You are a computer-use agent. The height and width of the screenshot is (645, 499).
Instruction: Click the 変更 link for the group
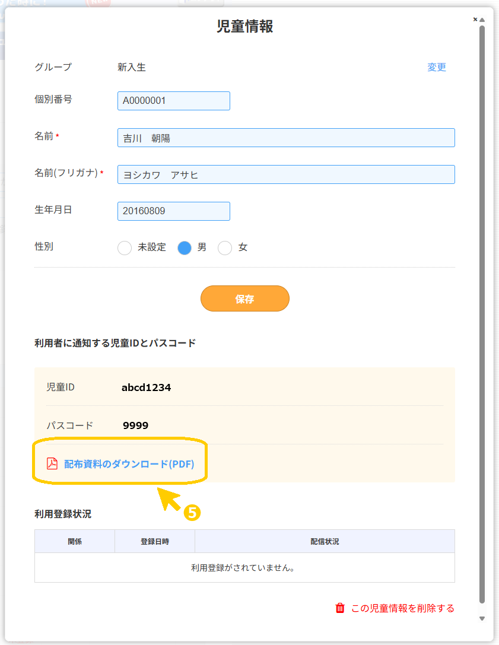point(437,67)
